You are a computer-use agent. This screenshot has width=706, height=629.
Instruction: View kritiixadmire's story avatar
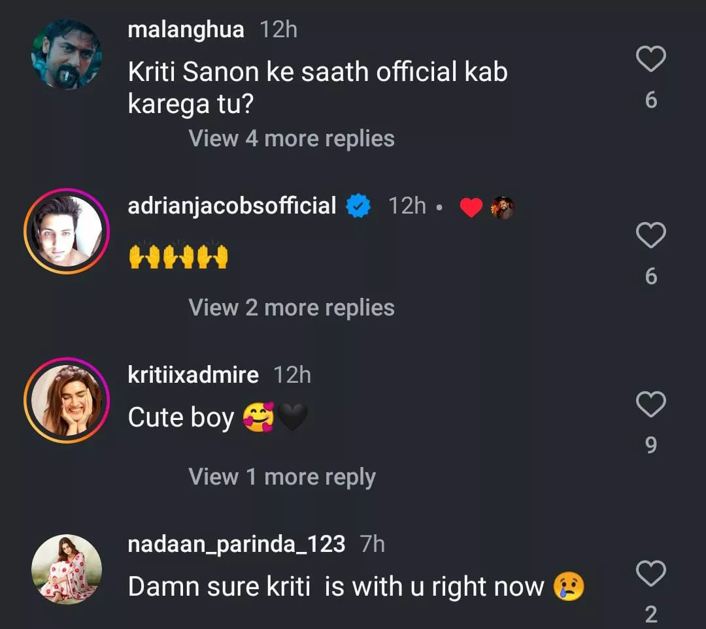coord(67,400)
